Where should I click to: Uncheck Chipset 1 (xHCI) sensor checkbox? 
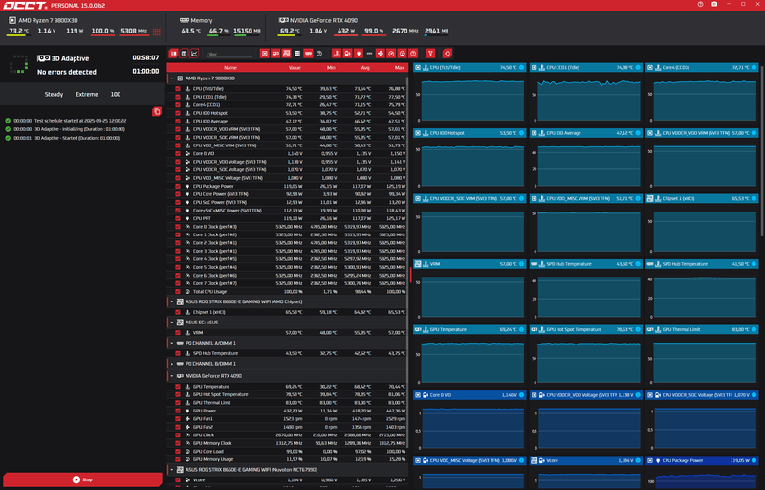coord(178,312)
